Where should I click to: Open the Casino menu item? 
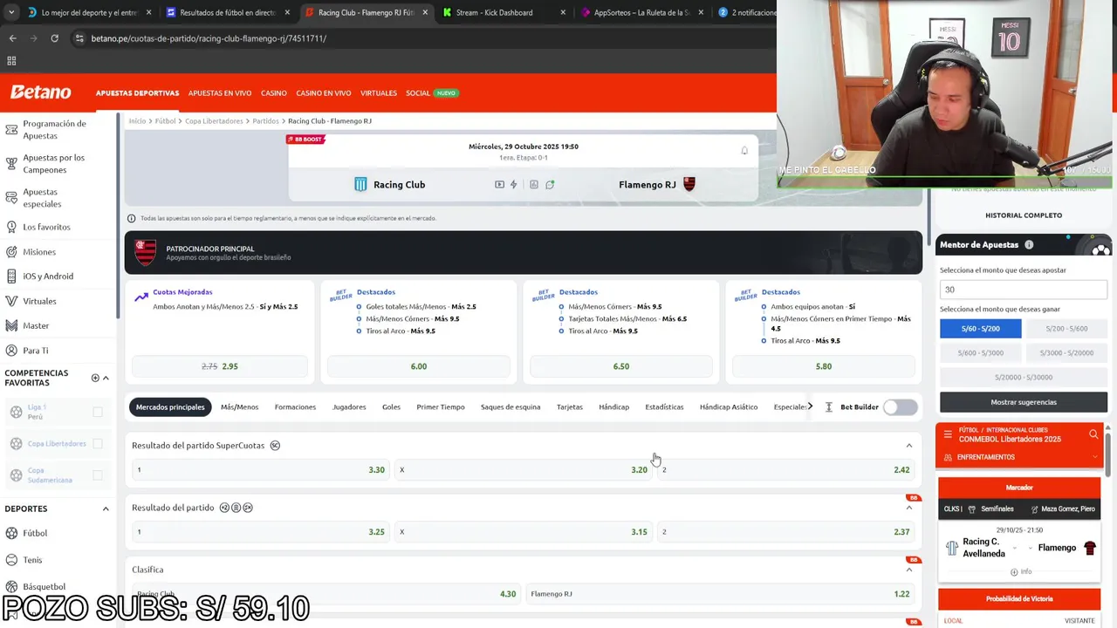(x=274, y=93)
